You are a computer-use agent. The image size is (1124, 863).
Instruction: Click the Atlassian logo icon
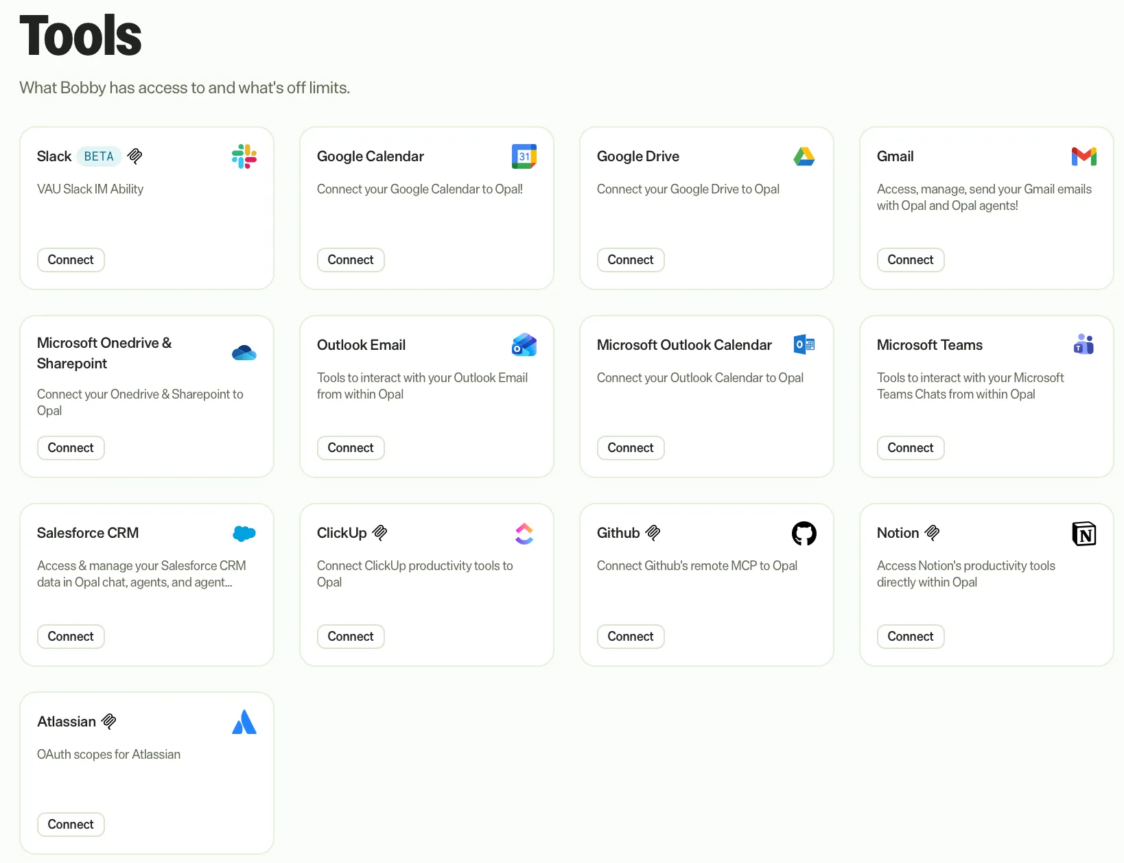tap(244, 722)
